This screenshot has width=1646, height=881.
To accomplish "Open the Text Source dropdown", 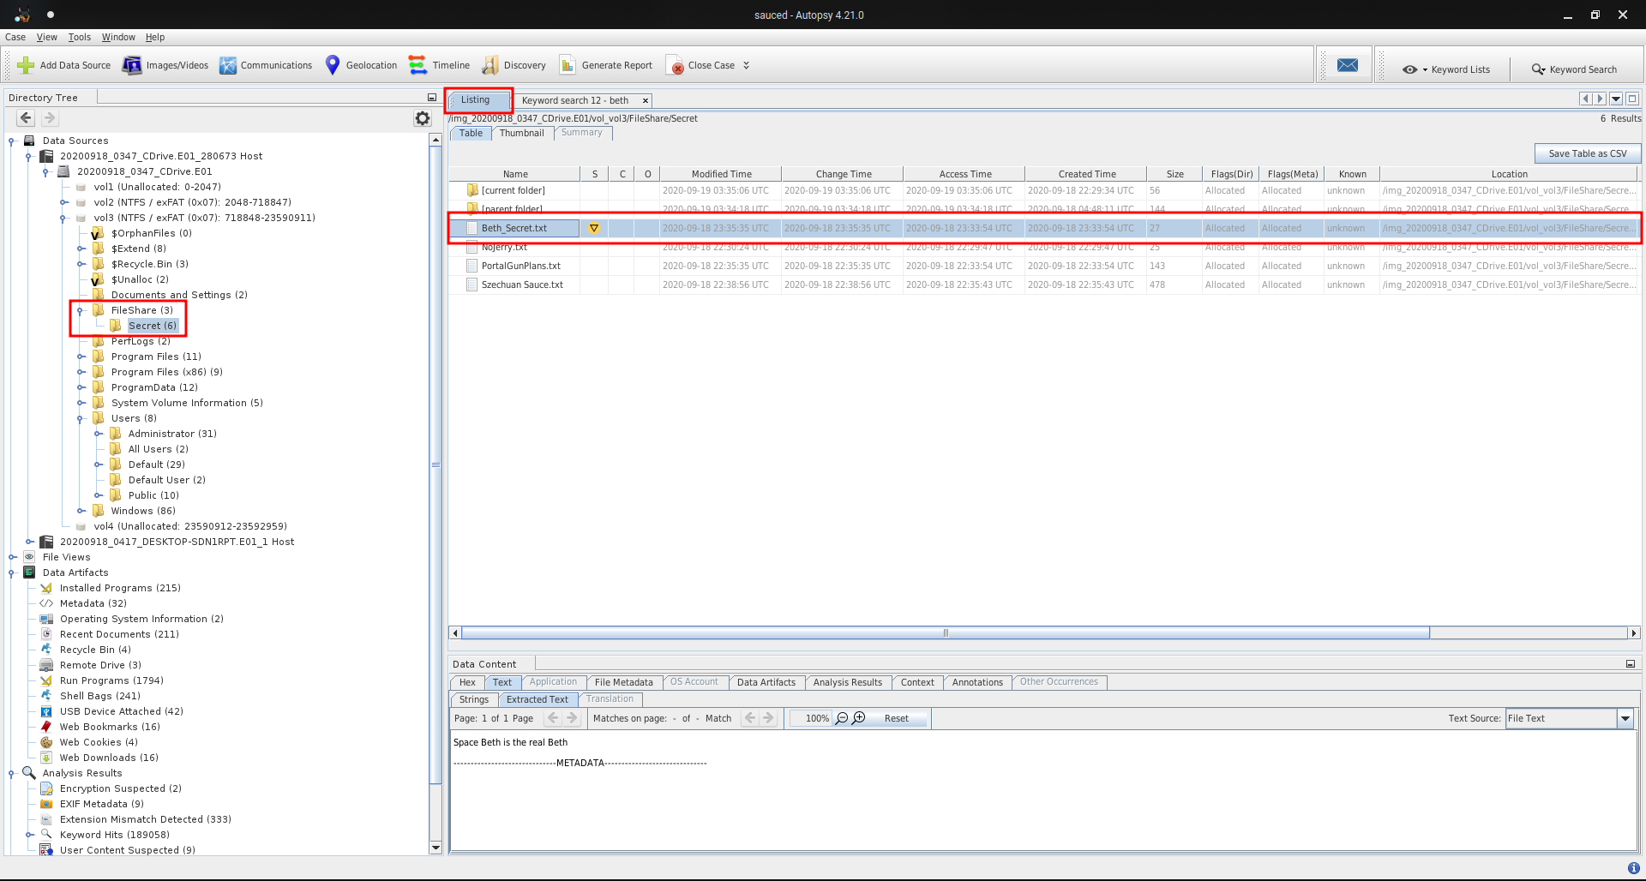I will [x=1625, y=719].
